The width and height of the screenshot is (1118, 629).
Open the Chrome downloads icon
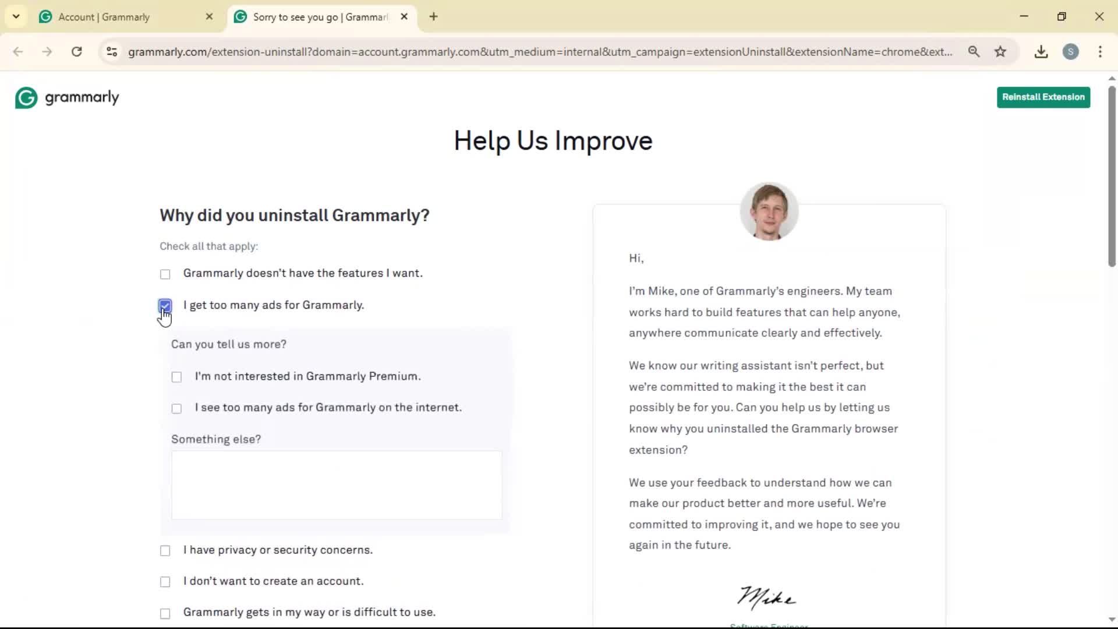(1041, 52)
